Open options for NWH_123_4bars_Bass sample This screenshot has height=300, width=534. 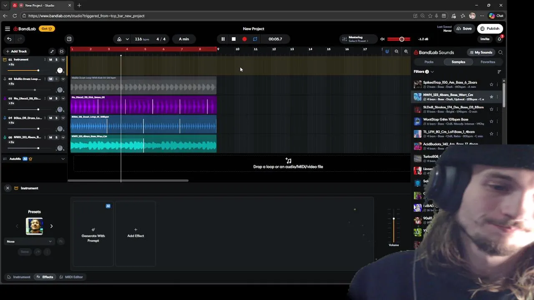[497, 97]
